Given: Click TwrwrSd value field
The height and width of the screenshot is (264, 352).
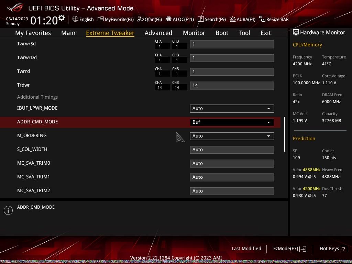Looking at the screenshot, I should click(x=232, y=44).
